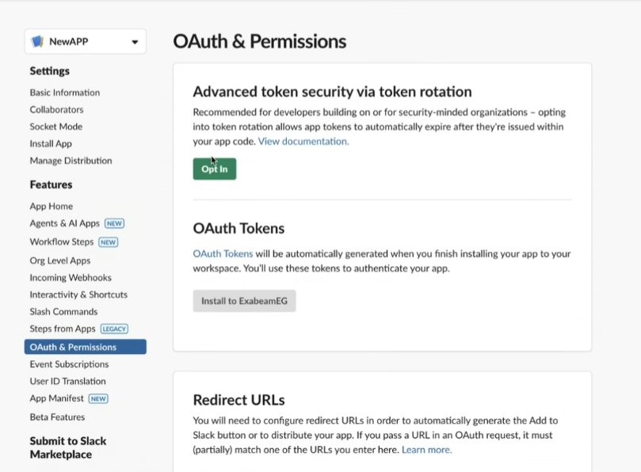Open Incoming Webhooks feature page
This screenshot has height=472, width=641.
tap(71, 278)
